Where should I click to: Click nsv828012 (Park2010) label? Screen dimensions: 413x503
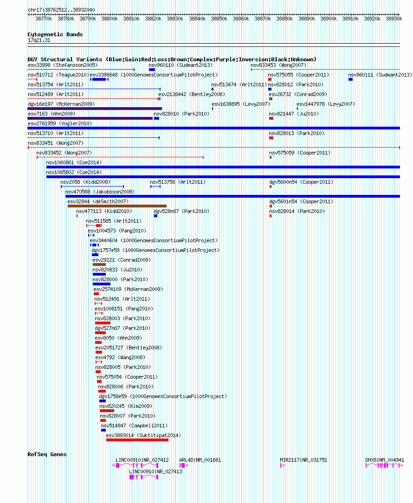[296, 85]
